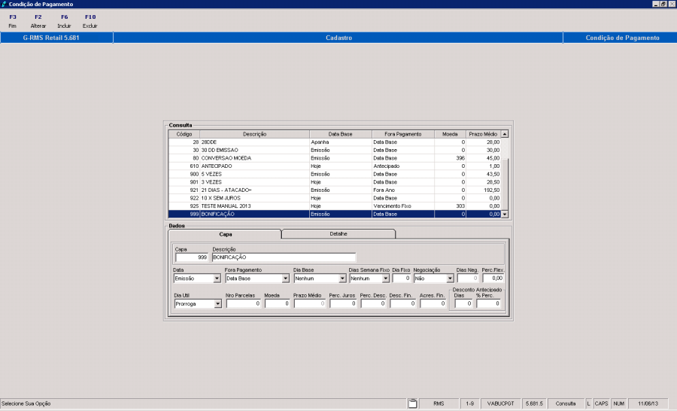
Task: Click the Descrição field containing BONIFICAÇÃO
Action: click(283, 257)
